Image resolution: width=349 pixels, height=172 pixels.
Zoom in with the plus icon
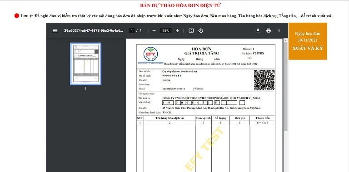[177, 31]
